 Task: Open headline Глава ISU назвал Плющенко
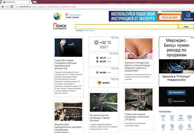pos(66,64)
